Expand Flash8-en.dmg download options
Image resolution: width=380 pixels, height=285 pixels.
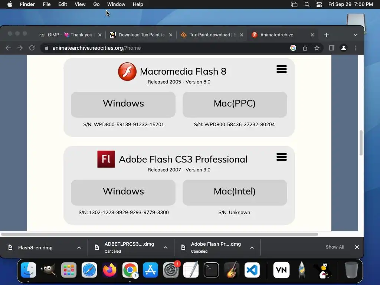point(79,248)
